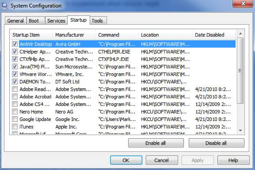Sort by the Date Disabled column header
Screen dimensions: 255x170
214,35
